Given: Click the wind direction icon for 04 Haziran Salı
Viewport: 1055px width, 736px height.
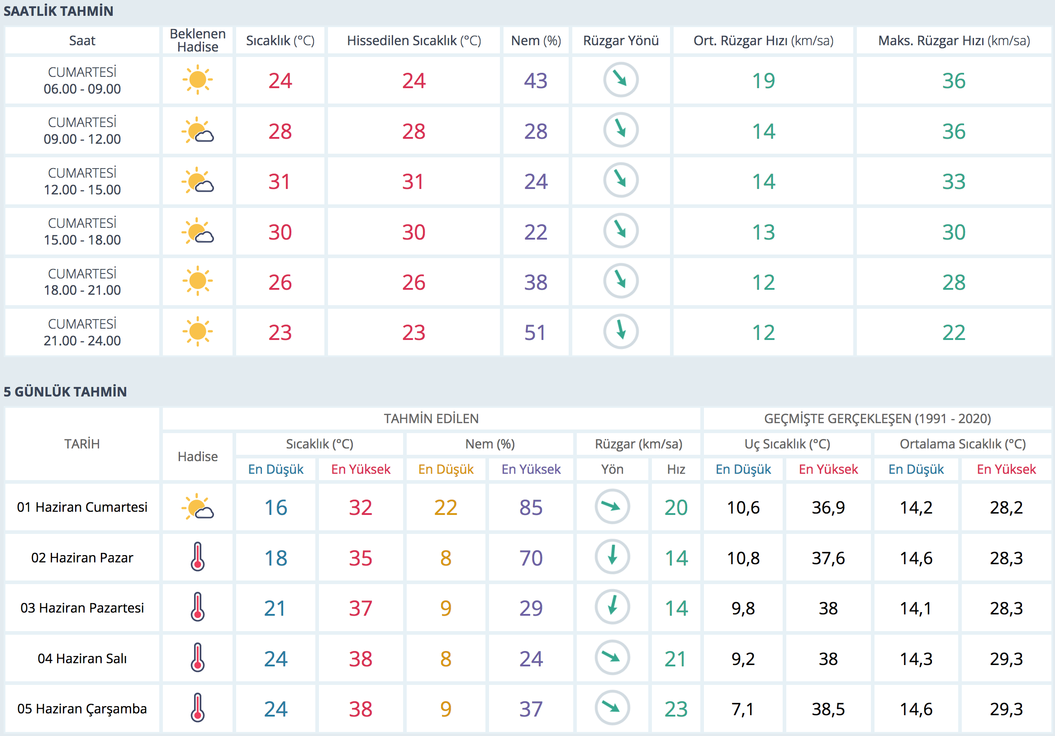Looking at the screenshot, I should click(612, 657).
